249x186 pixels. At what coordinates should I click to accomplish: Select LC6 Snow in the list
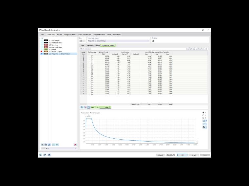coord(59,49)
